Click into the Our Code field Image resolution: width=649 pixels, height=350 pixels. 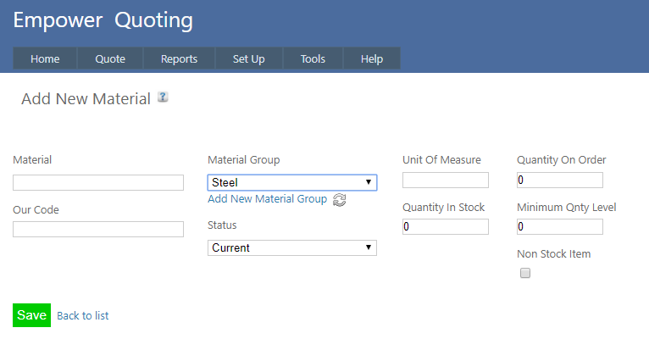click(x=98, y=229)
